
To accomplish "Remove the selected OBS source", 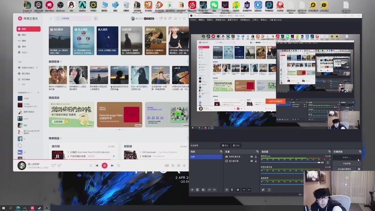I will coord(232,190).
